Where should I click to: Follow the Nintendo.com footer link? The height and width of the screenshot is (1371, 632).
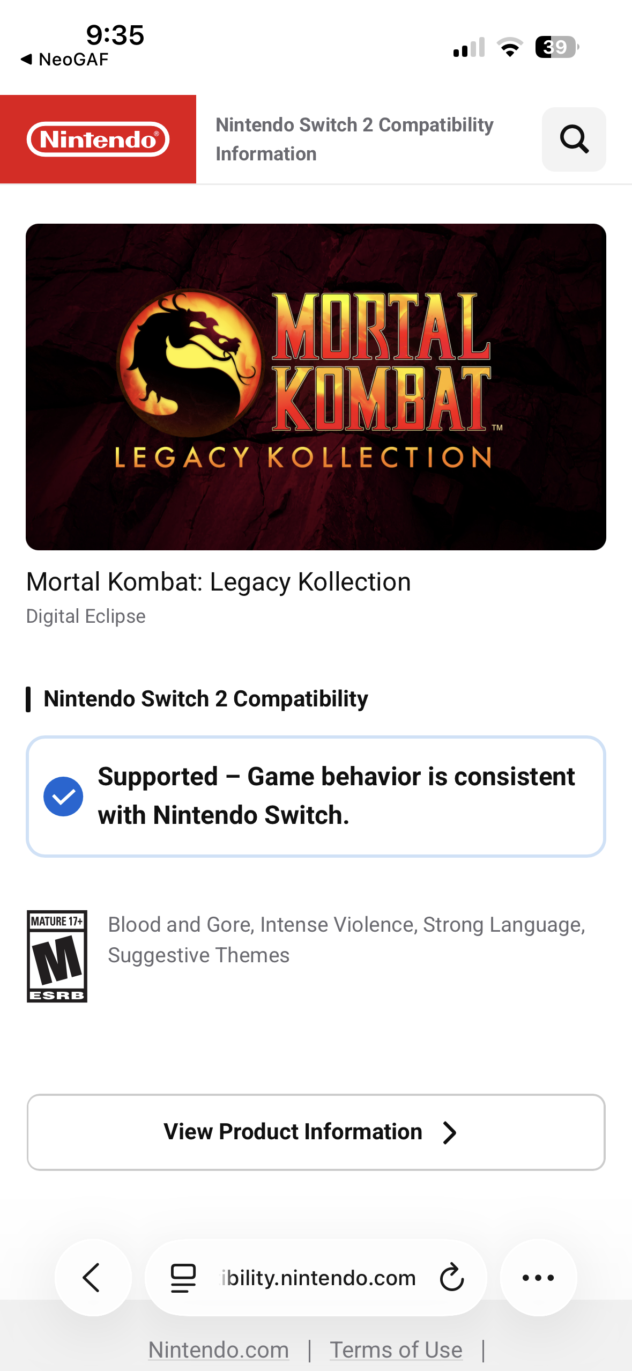pos(219,1350)
